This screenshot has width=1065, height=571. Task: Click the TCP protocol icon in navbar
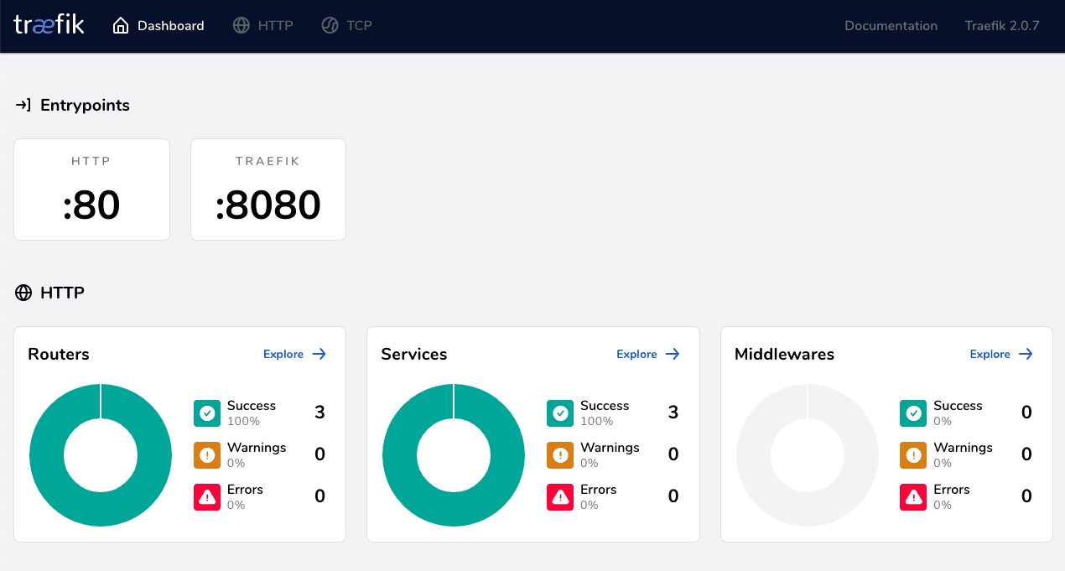[329, 25]
